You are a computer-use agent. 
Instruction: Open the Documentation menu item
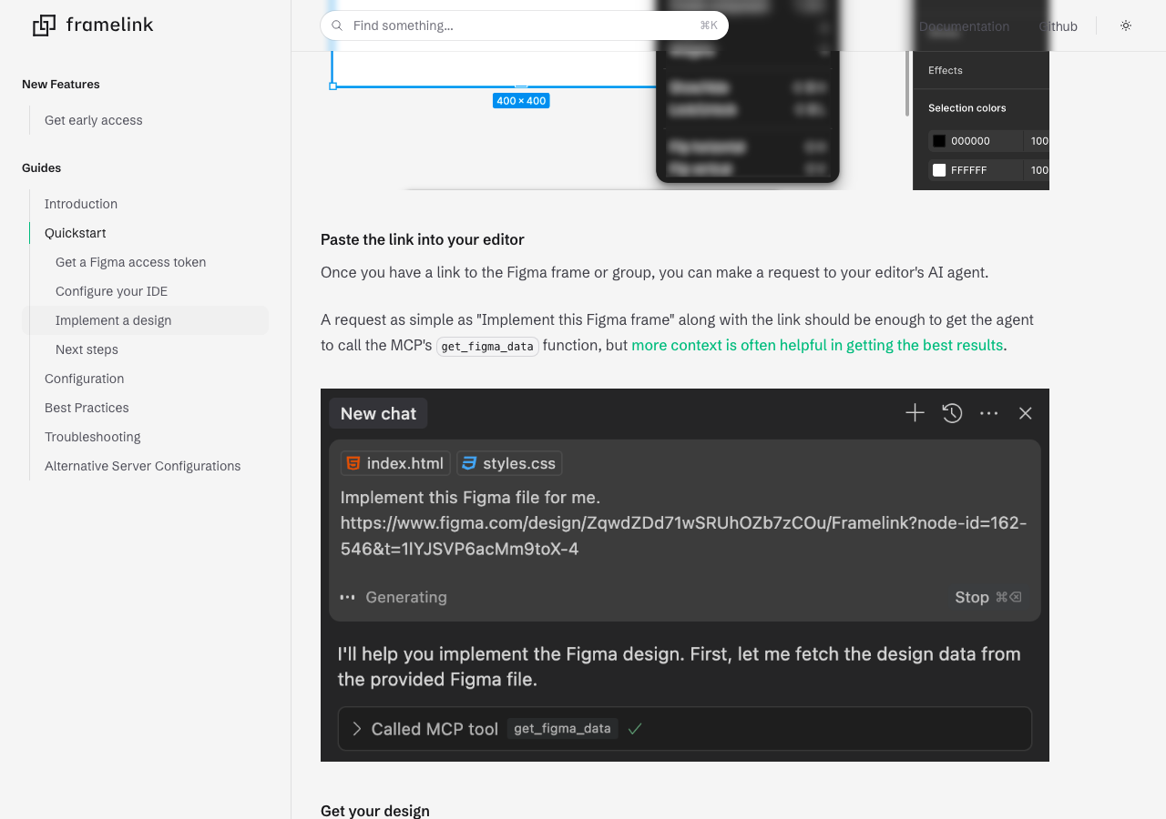964,26
